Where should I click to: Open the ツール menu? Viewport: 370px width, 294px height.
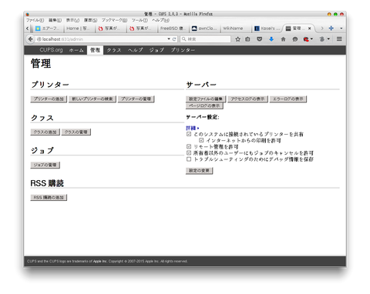[140, 20]
